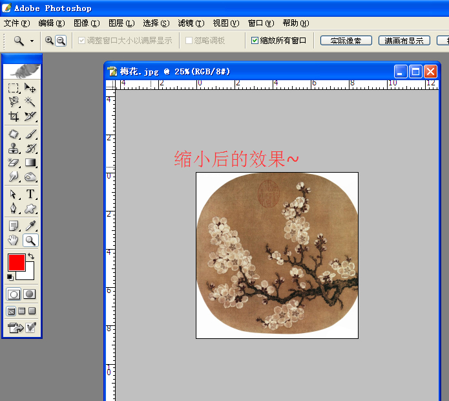Open the 滤镜(T) menu

click(191, 23)
